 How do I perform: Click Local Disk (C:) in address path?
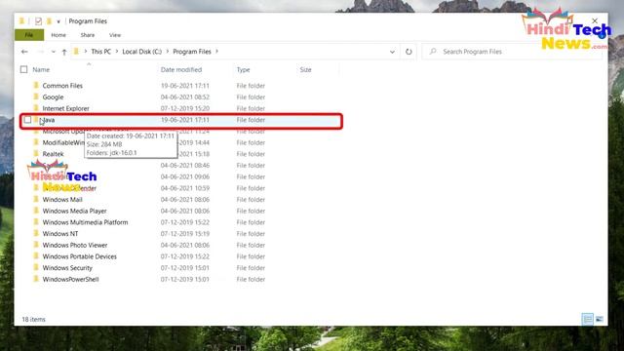tap(142, 52)
